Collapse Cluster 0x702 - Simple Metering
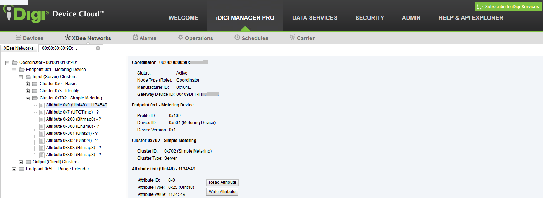 pos(28,98)
